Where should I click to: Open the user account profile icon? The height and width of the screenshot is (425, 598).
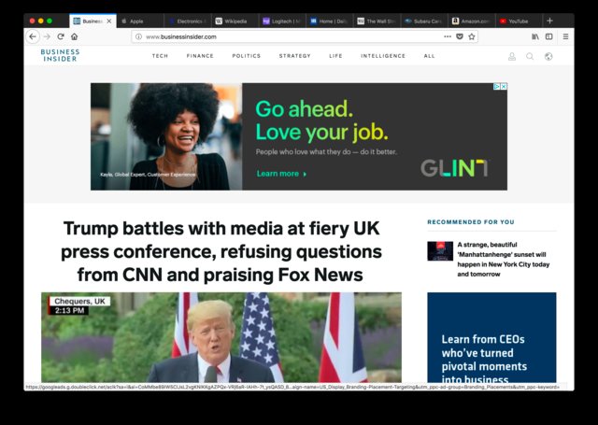(x=512, y=56)
